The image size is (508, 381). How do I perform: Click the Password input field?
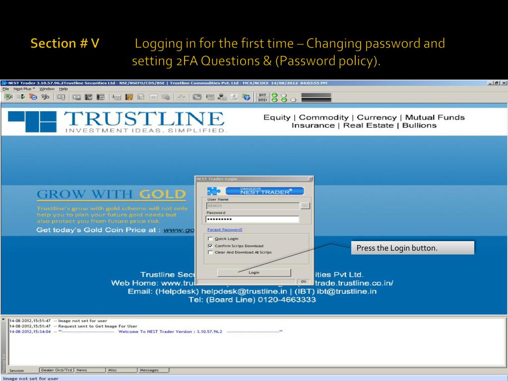click(253, 219)
